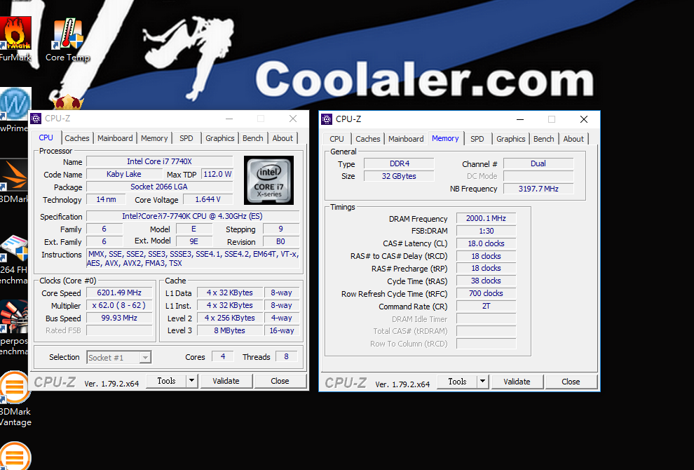
Task: Click the Core Speed value '6201.49 MHz'
Action: point(119,293)
